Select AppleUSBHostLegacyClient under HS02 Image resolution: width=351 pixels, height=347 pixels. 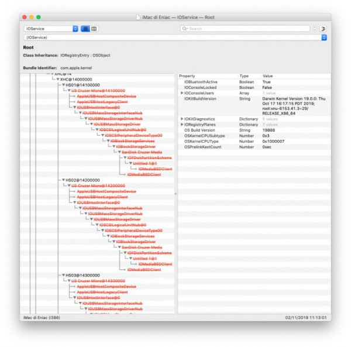(x=102, y=197)
